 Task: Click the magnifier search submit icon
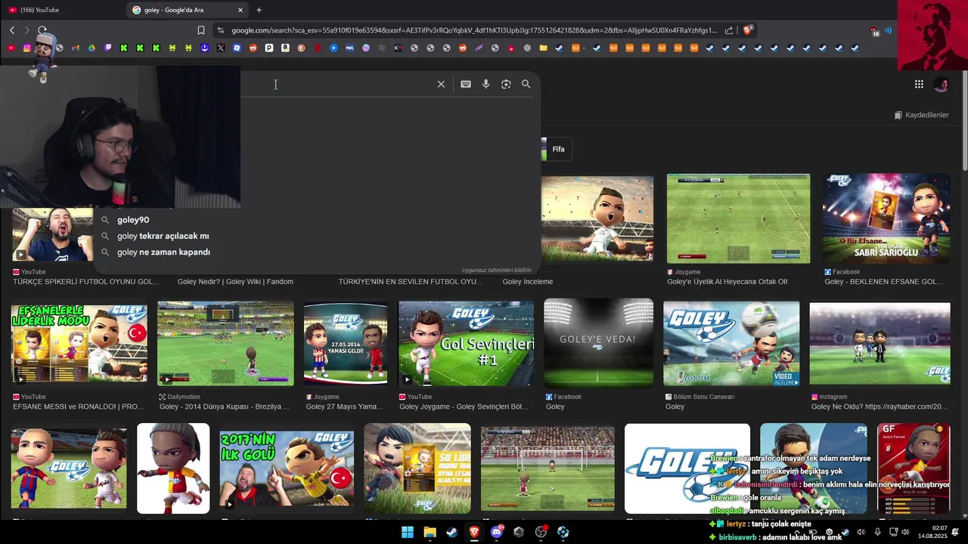(526, 84)
